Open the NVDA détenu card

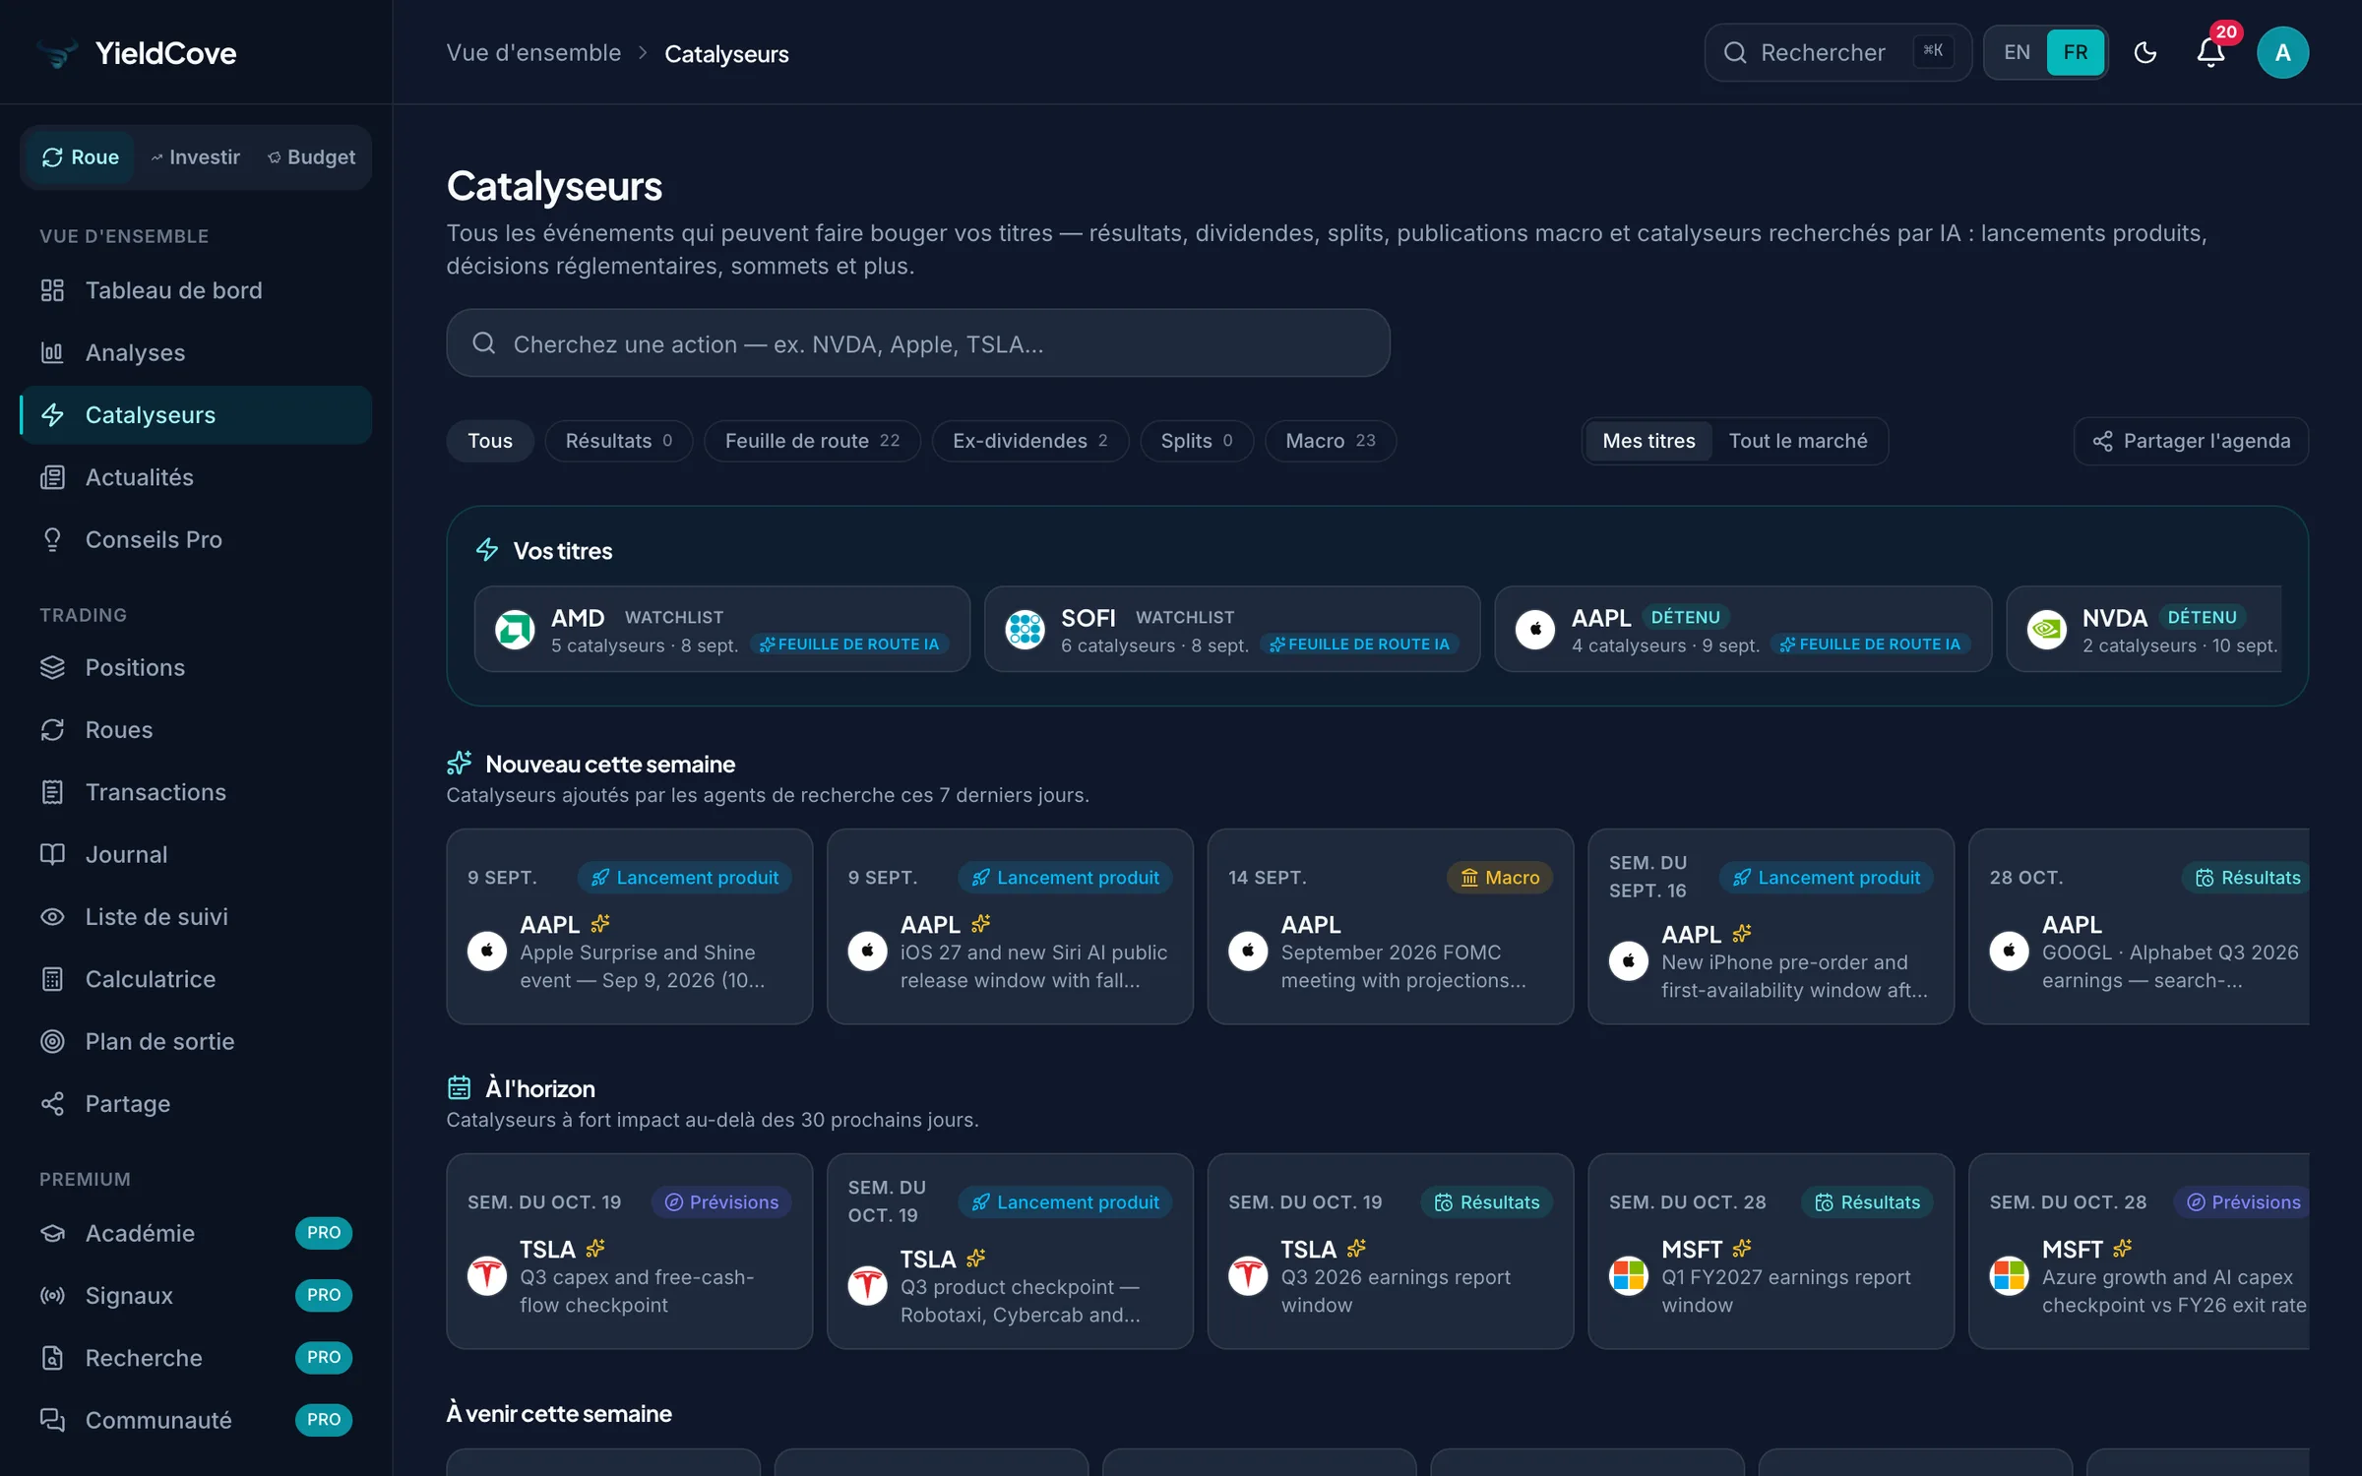point(2145,630)
